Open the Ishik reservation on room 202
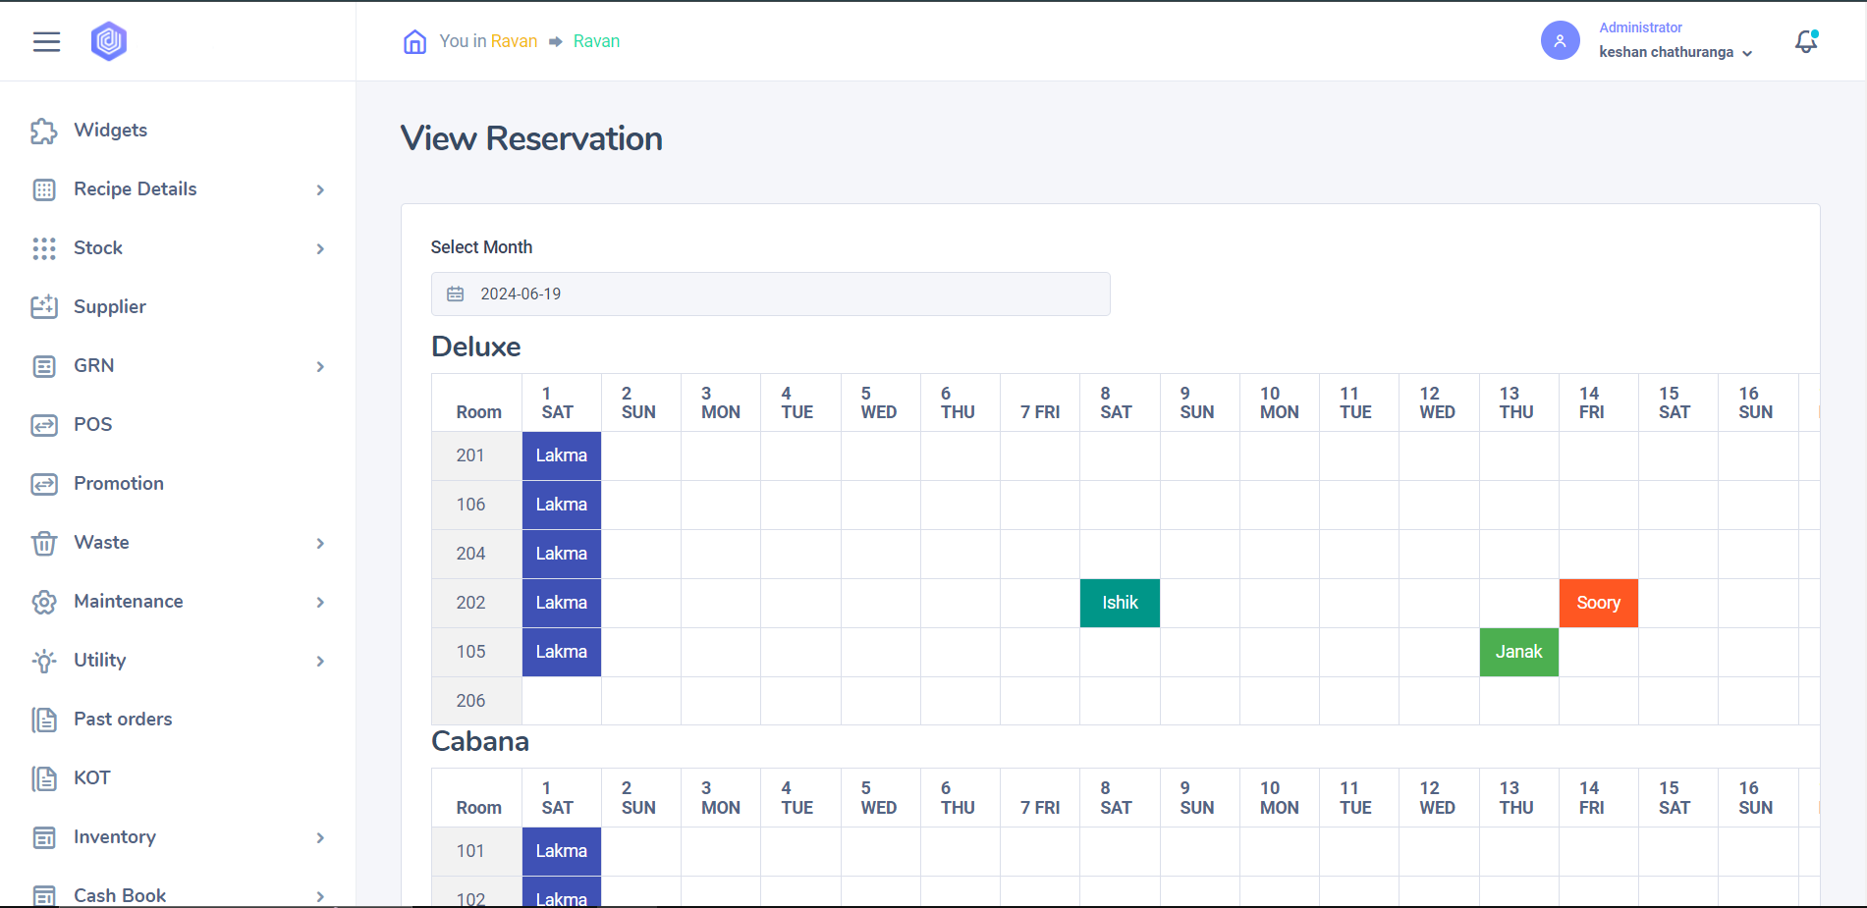The image size is (1867, 908). point(1120,603)
